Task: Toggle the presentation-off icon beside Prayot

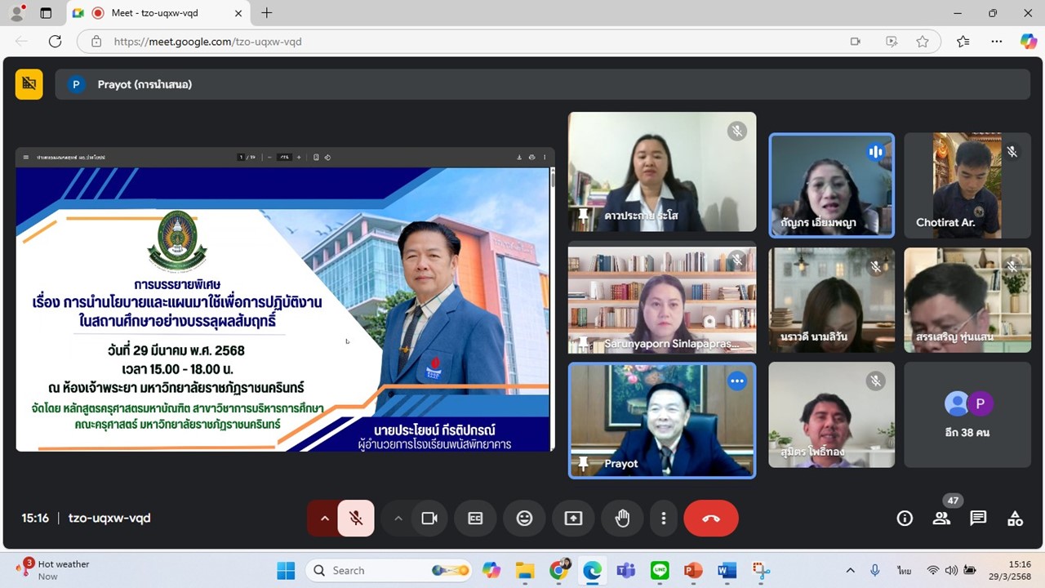Action: [x=29, y=84]
